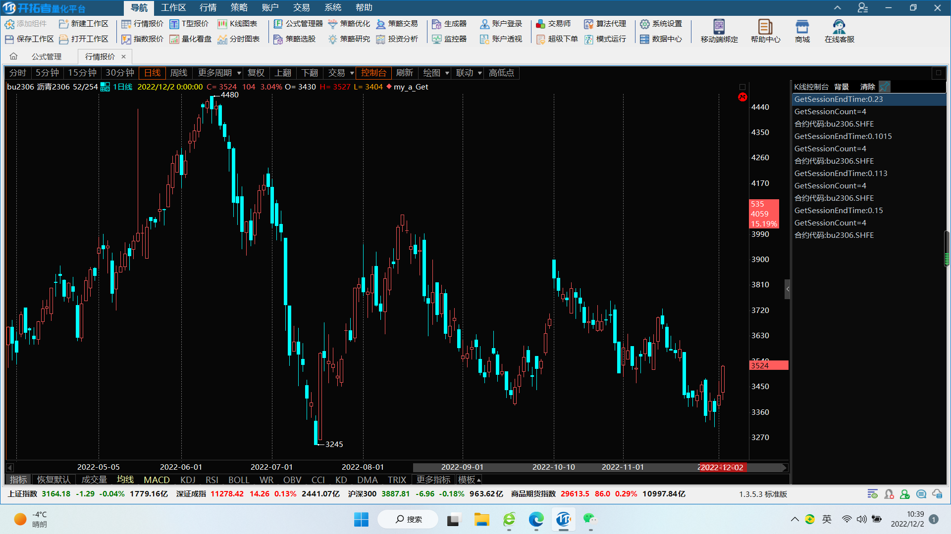Image resolution: width=951 pixels, height=534 pixels.
Task: Open 数据中心 data center
Action: pyautogui.click(x=661, y=39)
